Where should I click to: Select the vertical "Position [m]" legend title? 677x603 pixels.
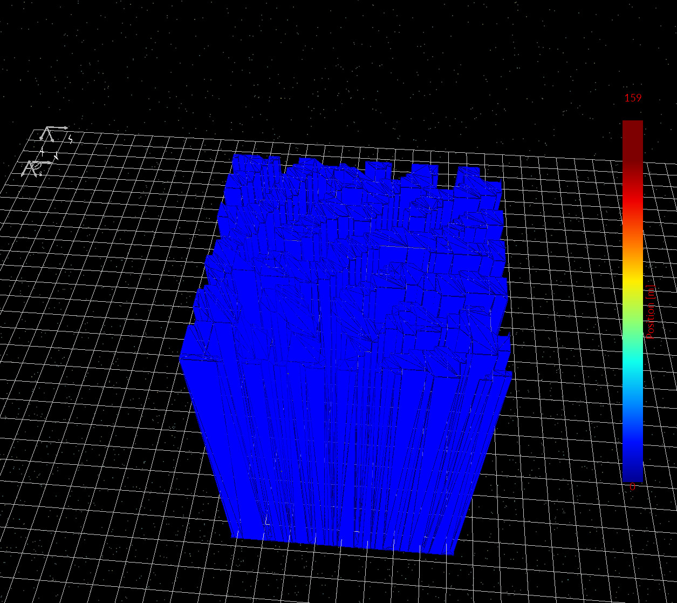(651, 313)
